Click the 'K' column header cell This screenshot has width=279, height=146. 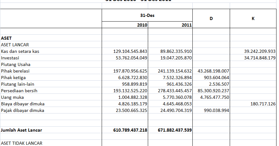coord(253,18)
